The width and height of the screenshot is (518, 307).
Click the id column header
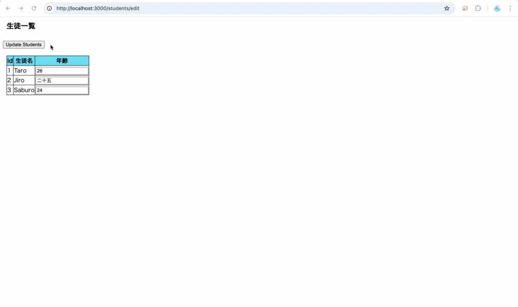click(9, 60)
